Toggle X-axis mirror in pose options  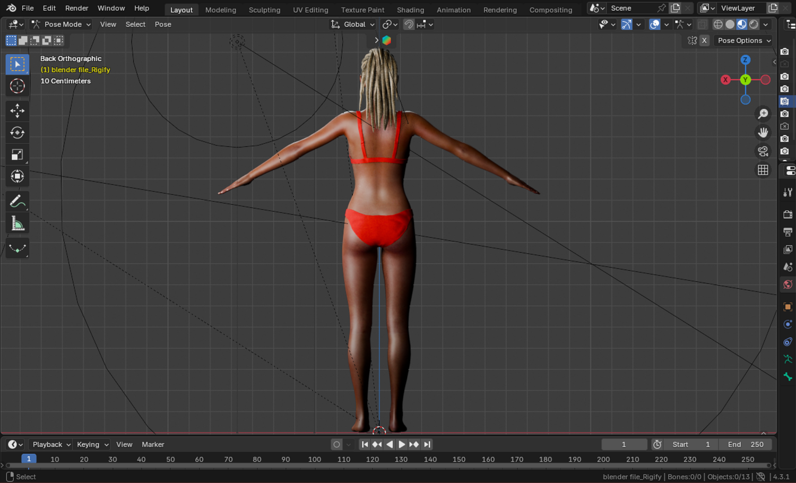click(x=704, y=40)
